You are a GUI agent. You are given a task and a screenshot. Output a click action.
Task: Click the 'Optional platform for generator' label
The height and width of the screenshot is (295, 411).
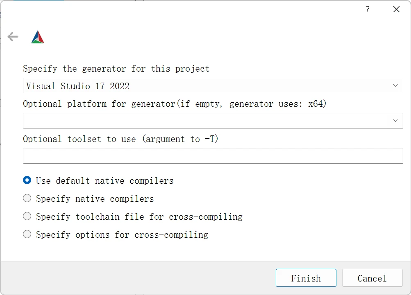(175, 104)
